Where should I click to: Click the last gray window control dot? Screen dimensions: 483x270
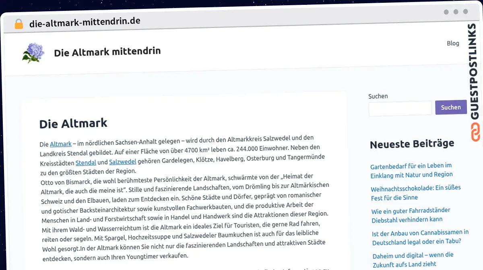coord(466,12)
